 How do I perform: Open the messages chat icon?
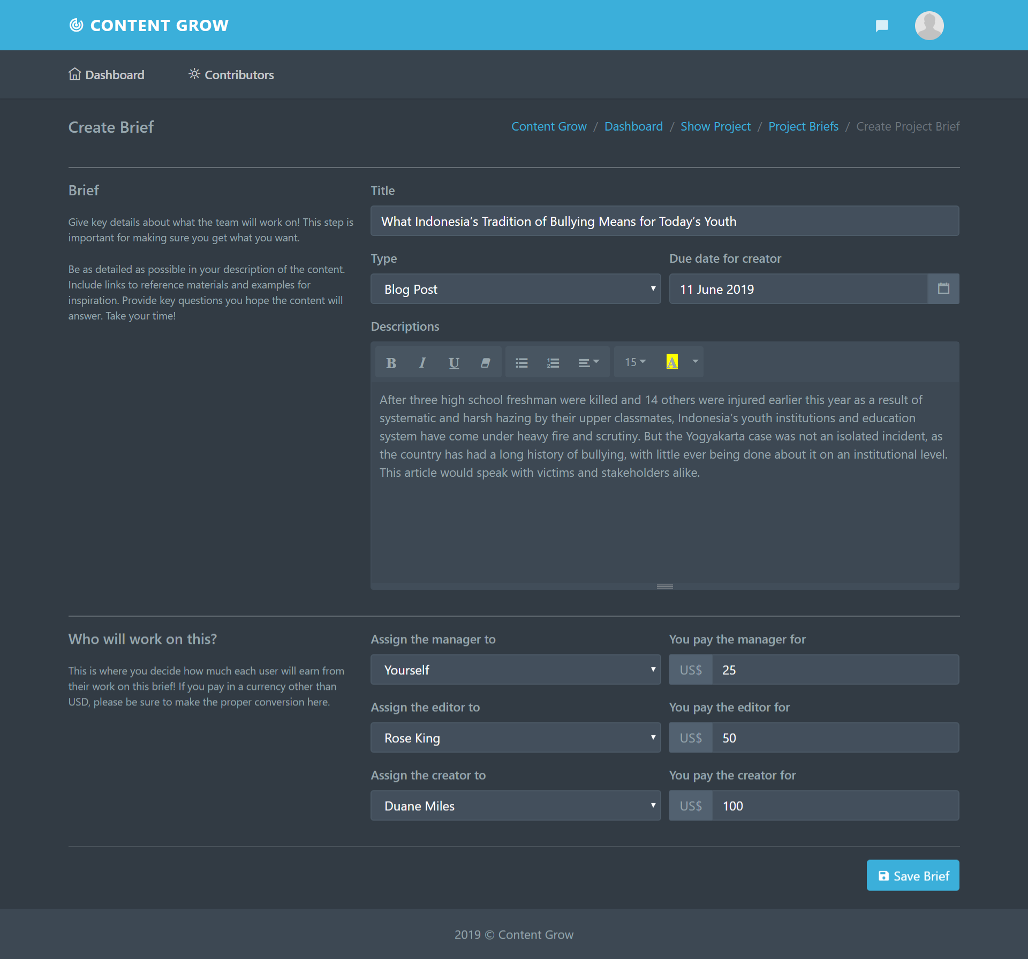[x=882, y=25]
